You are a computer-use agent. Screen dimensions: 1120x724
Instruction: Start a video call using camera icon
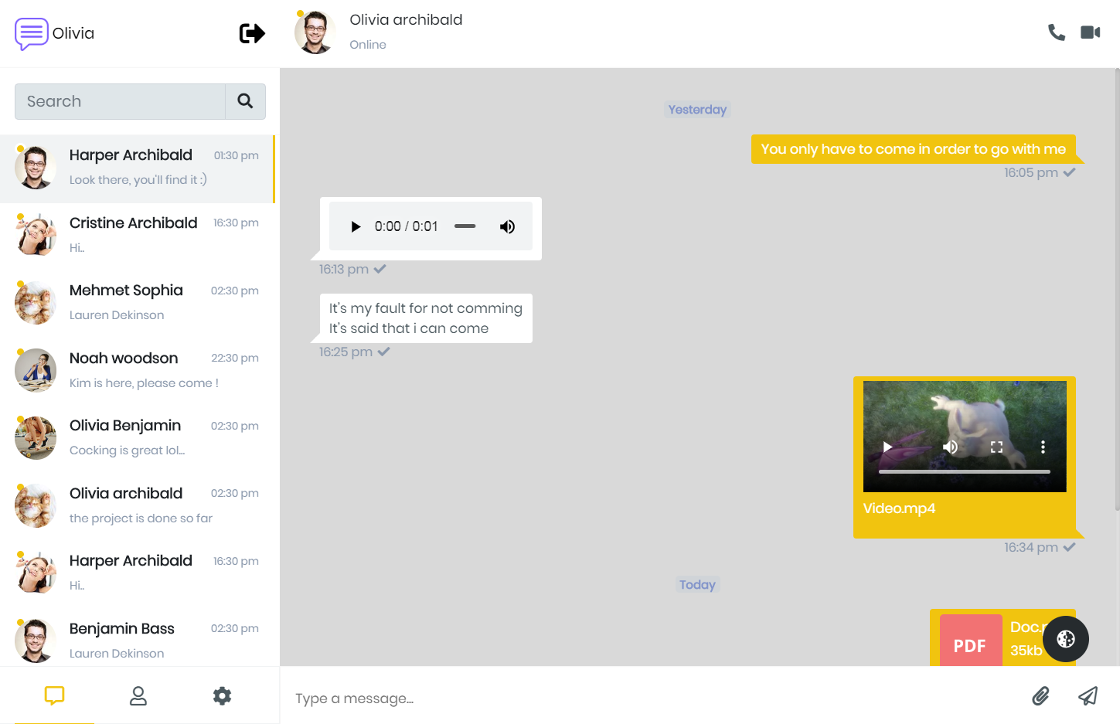[x=1090, y=32]
